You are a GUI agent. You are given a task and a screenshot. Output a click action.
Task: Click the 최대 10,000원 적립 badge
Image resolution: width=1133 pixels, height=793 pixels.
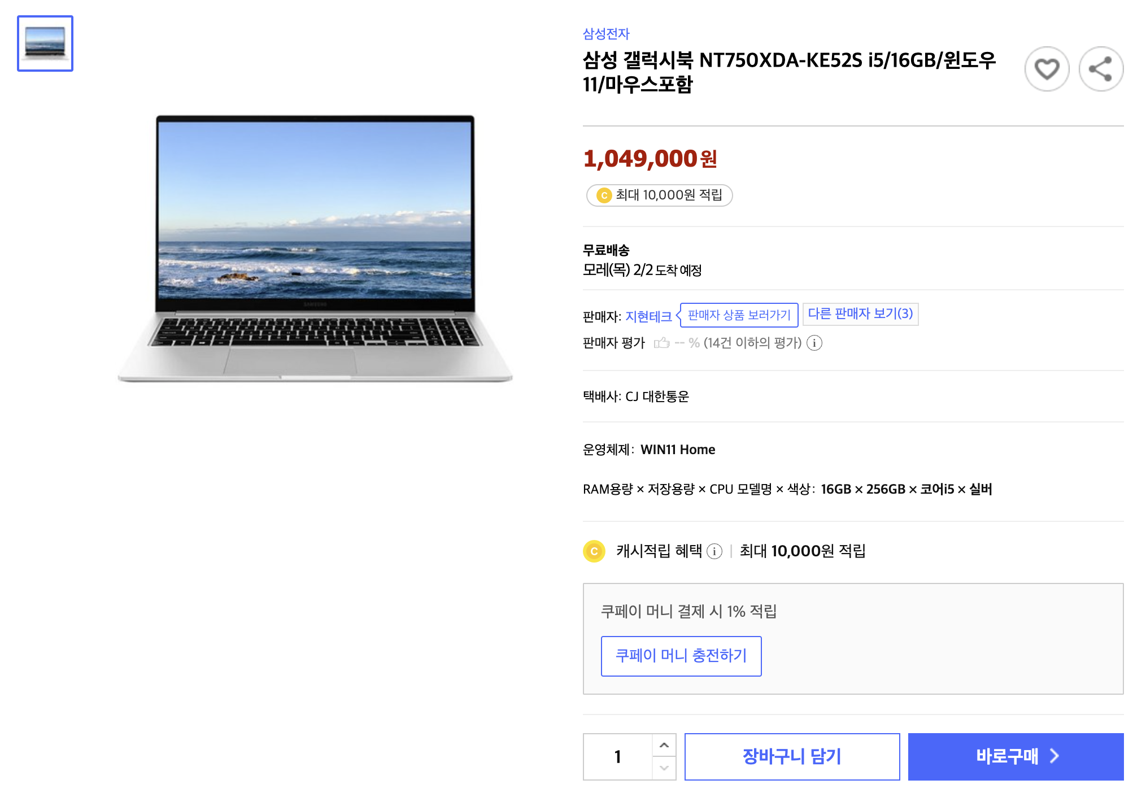[x=659, y=195]
